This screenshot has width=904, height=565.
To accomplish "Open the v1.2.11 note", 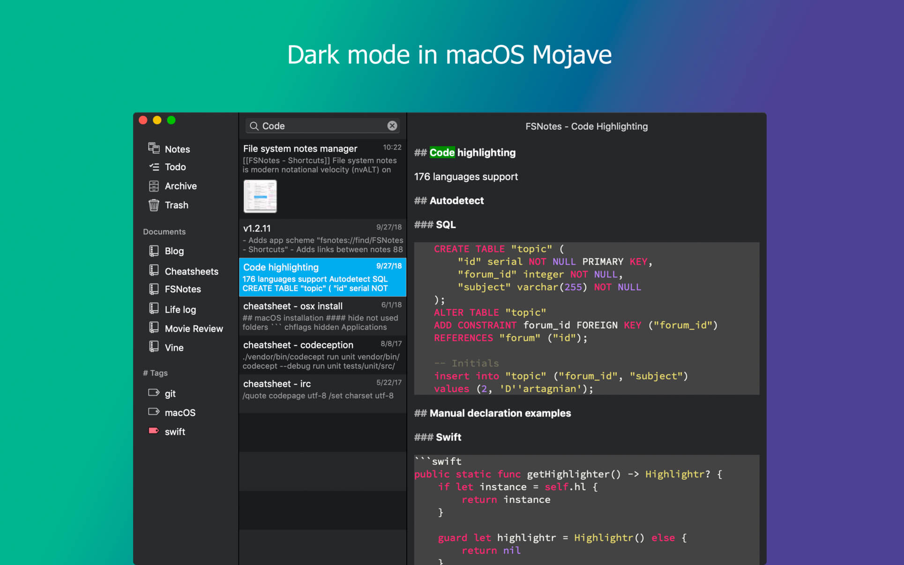I will coord(322,238).
